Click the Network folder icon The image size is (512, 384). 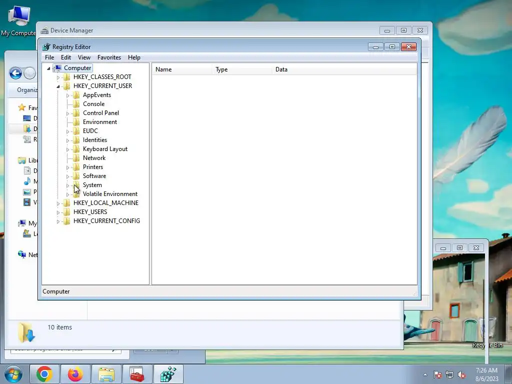tap(76, 157)
